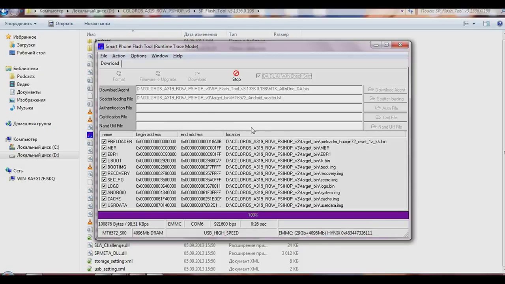Open the Help menu

point(178,56)
